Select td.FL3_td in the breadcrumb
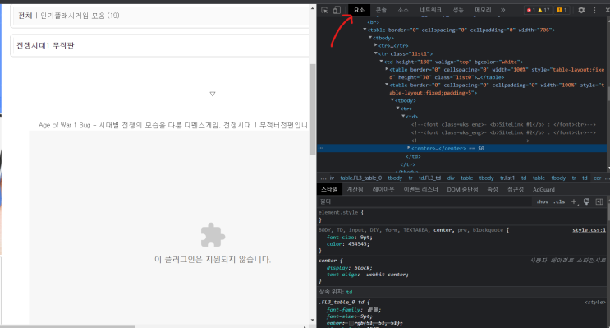Image resolution: width=610 pixels, height=328 pixels. click(x=429, y=178)
